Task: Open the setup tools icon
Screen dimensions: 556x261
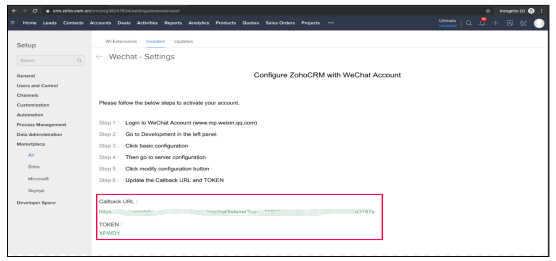Action: (x=523, y=23)
